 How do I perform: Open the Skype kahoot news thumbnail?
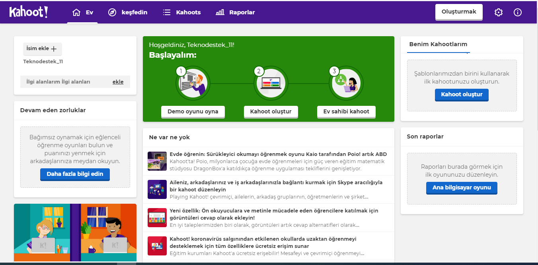(x=157, y=189)
